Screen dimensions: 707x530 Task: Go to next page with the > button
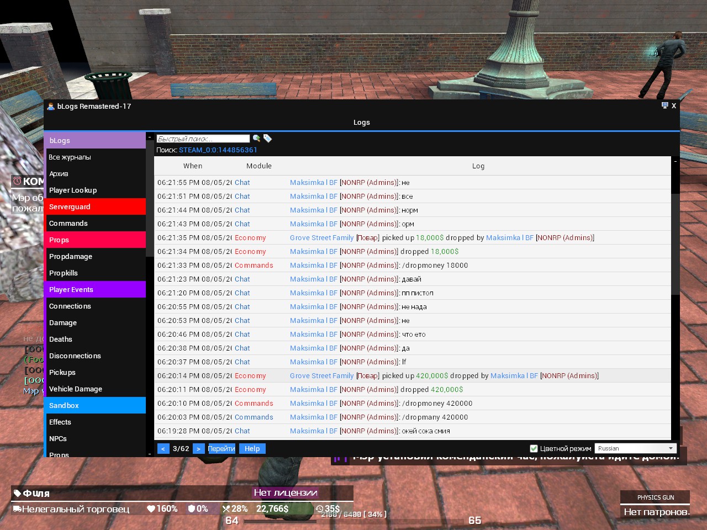pyautogui.click(x=198, y=449)
